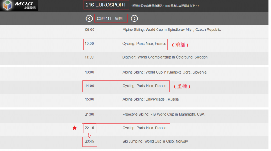
Task: Open 22:15 Cycling Paris-Nice program
Action: [134, 130]
